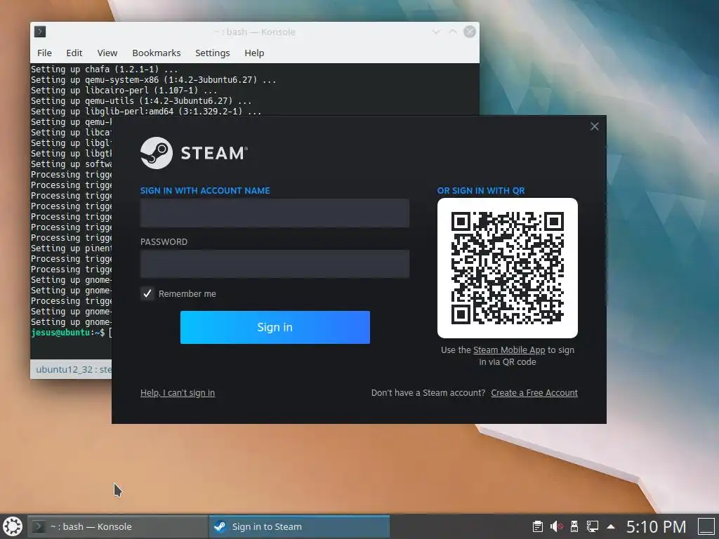719x539 pixels.
Task: Open the File menu in Konsole
Action: 44,53
